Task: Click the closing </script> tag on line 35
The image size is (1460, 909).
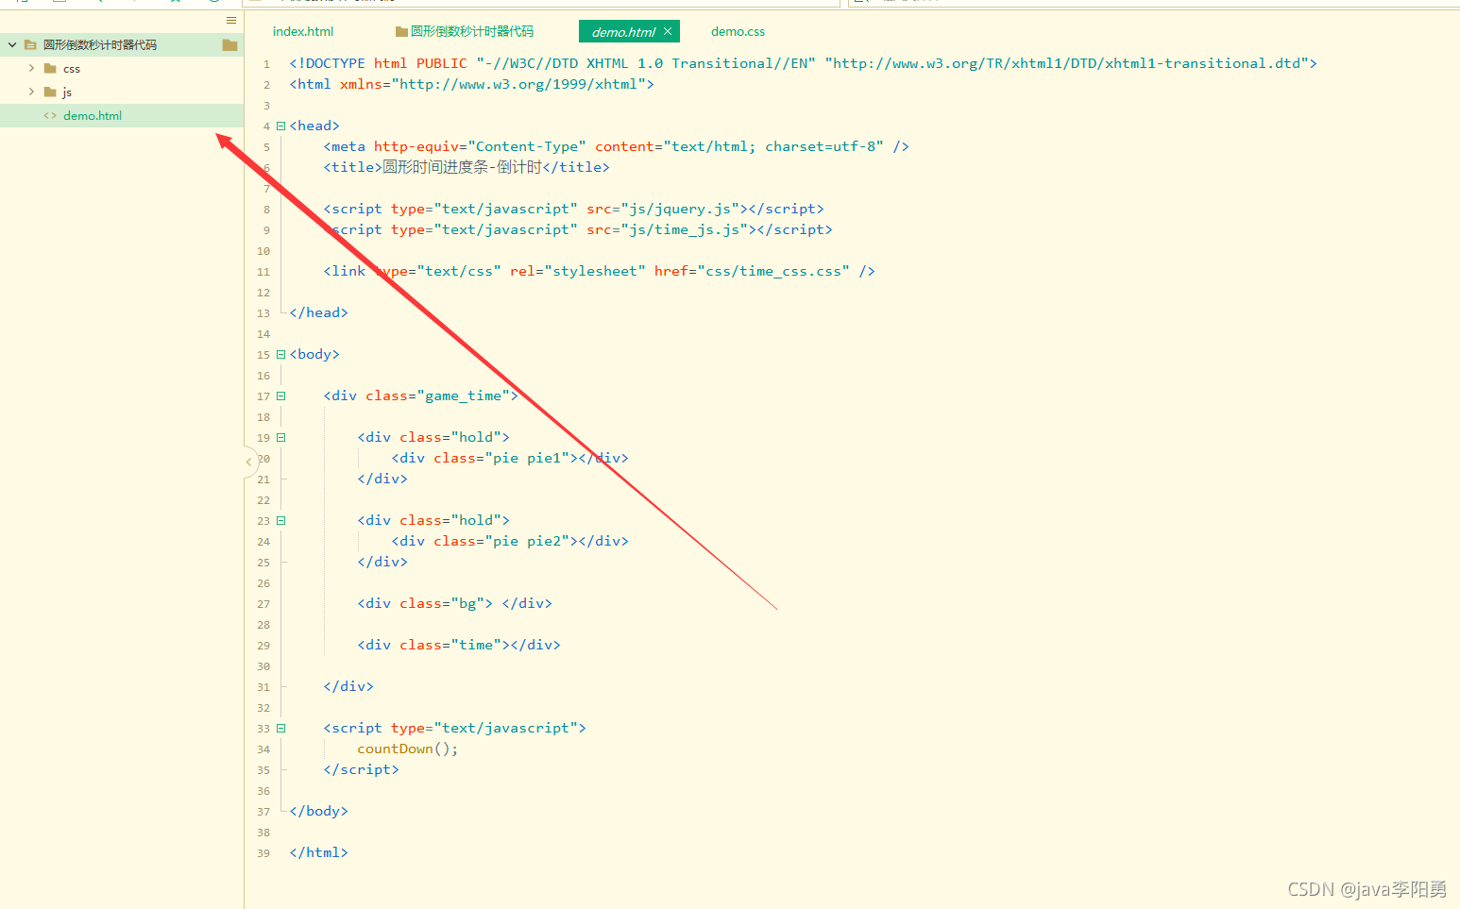Action: [361, 769]
